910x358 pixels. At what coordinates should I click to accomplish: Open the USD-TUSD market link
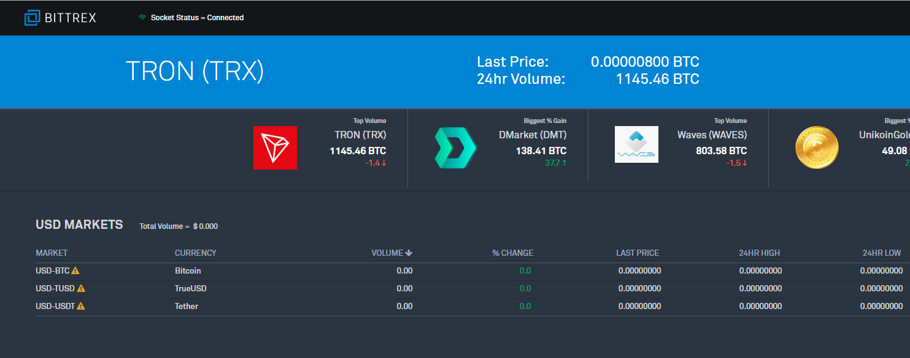(x=55, y=288)
